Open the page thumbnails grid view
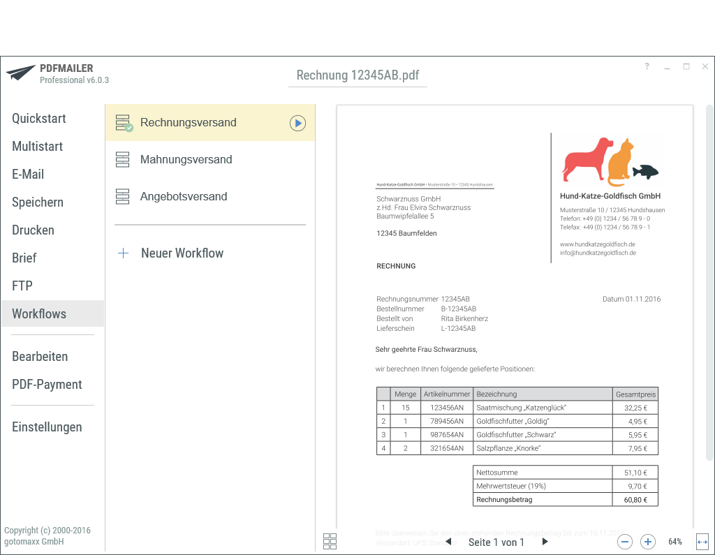715x555 pixels. (330, 541)
